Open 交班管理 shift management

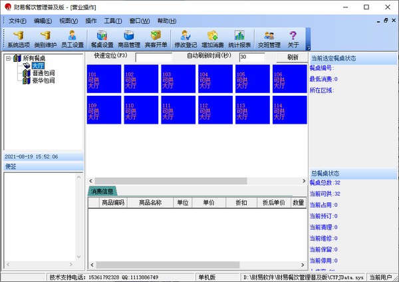point(269,39)
